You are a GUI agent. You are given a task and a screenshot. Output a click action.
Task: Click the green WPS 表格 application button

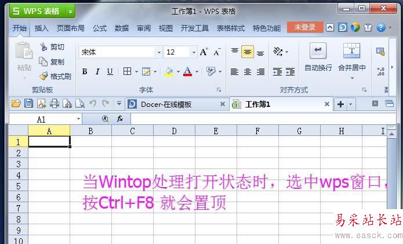click(38, 11)
